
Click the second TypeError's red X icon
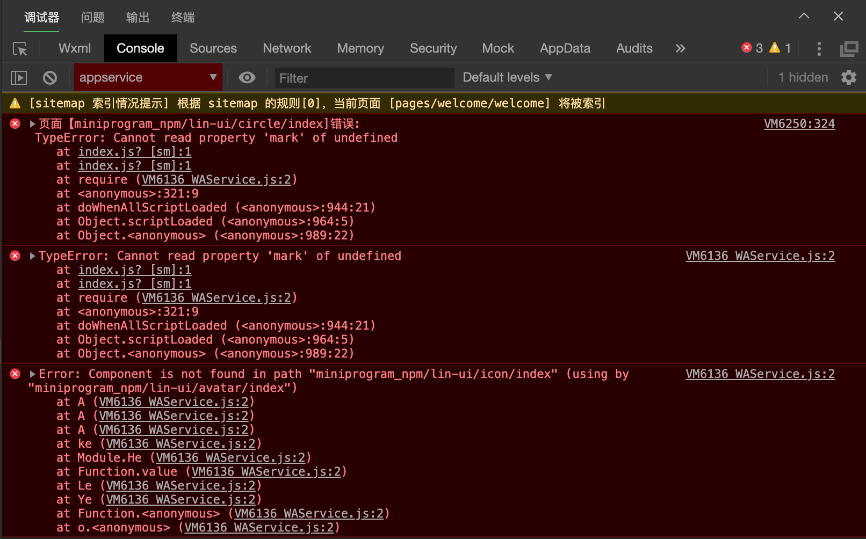15,256
